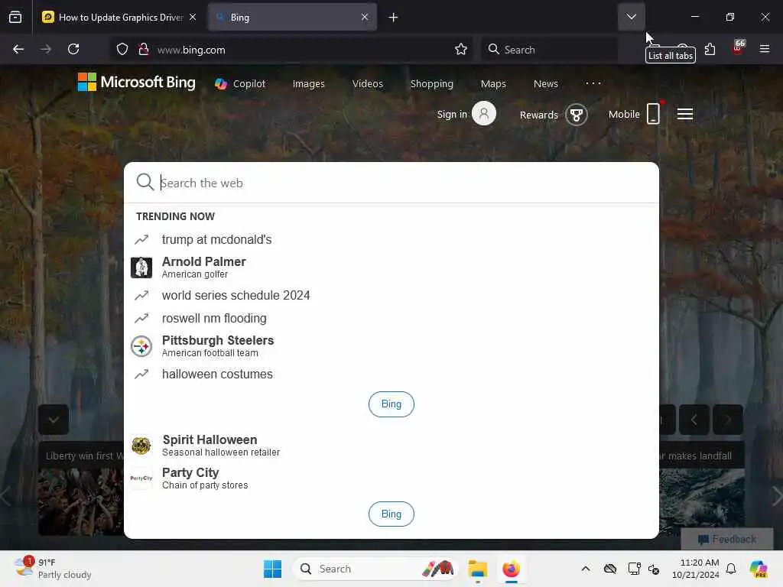This screenshot has width=783, height=587.
Task: Click taskbar Search box
Action: pos(375,569)
